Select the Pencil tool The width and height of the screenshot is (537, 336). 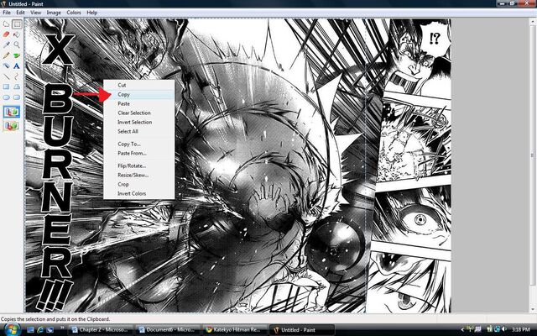(x=6, y=55)
